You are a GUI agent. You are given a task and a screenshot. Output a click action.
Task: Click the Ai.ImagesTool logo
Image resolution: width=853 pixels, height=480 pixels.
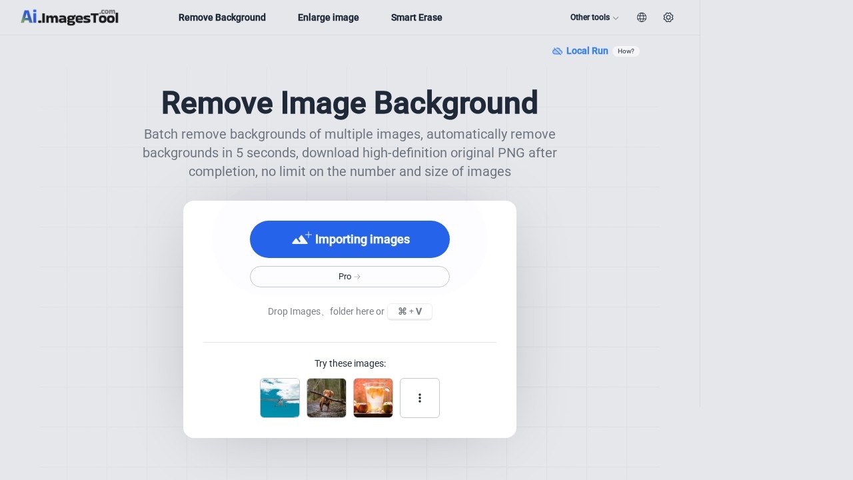click(69, 17)
